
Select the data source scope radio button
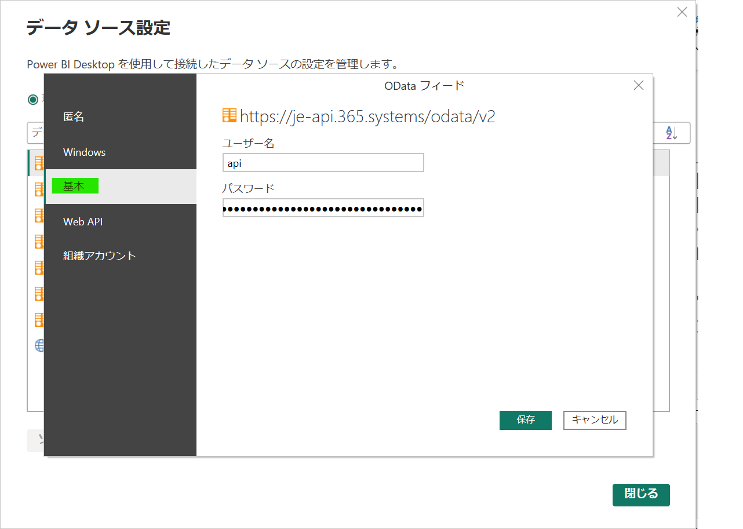pos(33,99)
